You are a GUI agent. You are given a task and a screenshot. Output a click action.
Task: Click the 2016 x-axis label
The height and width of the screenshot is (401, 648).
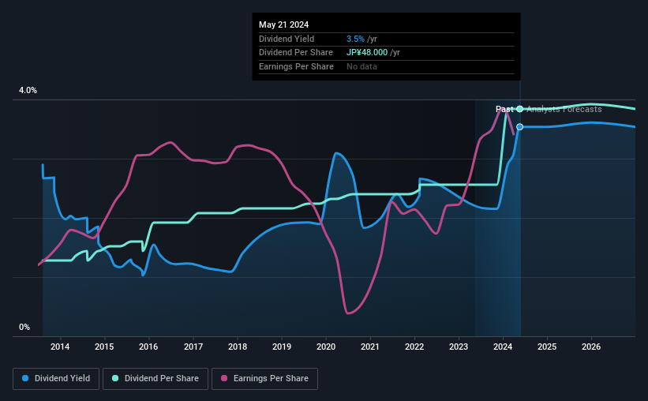pyautogui.click(x=148, y=347)
